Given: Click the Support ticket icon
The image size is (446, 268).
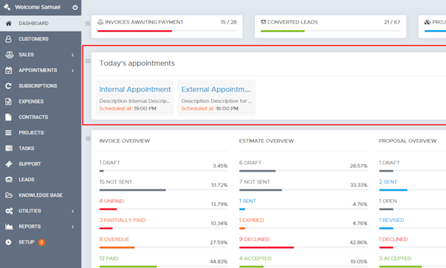Looking at the screenshot, I should [9, 164].
